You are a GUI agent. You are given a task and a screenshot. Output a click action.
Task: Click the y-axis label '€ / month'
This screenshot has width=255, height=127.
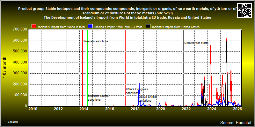pyautogui.click(x=4, y=67)
